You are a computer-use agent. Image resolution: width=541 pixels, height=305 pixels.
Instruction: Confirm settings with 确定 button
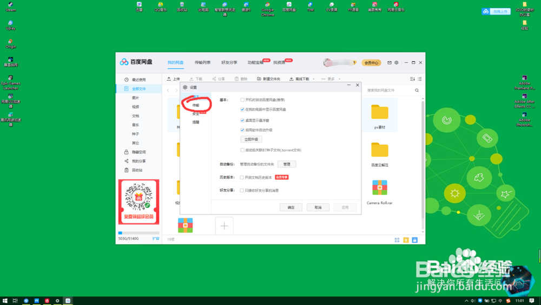tap(291, 207)
